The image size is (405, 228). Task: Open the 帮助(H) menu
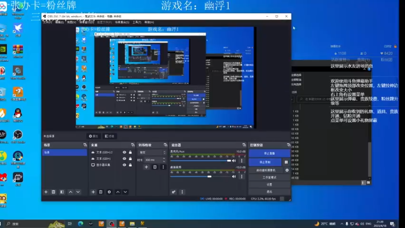point(149,22)
